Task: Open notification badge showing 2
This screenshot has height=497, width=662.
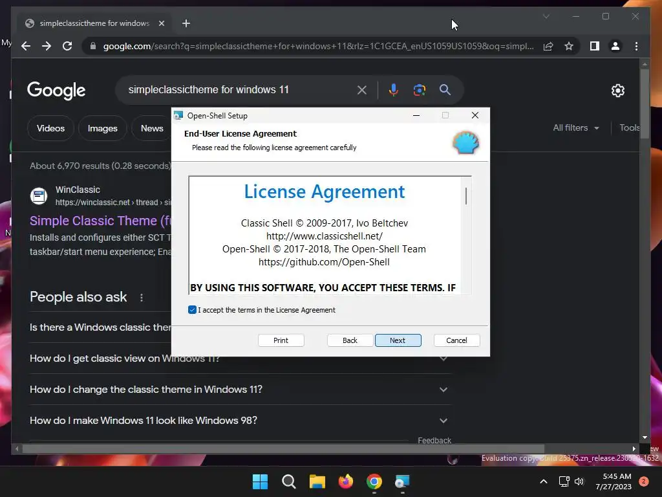Action: pyautogui.click(x=644, y=481)
